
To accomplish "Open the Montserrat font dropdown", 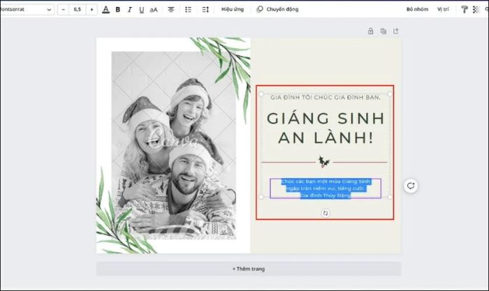I will pos(27,9).
